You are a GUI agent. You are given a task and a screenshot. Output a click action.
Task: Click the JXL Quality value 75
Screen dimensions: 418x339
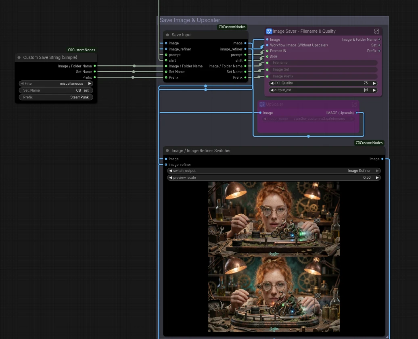(x=366, y=83)
